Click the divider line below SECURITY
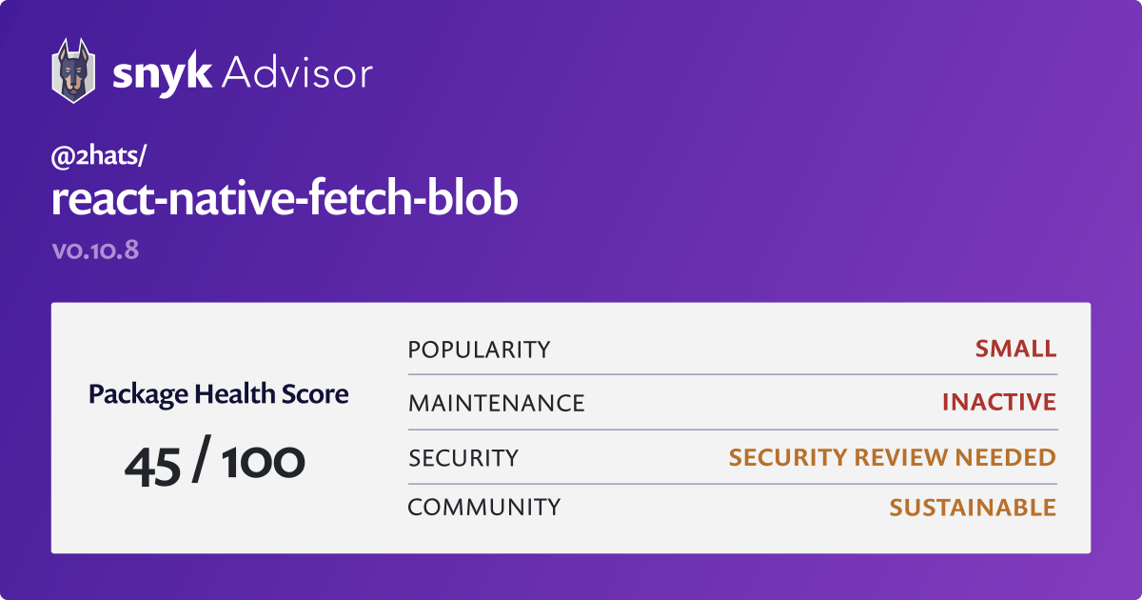 [733, 484]
